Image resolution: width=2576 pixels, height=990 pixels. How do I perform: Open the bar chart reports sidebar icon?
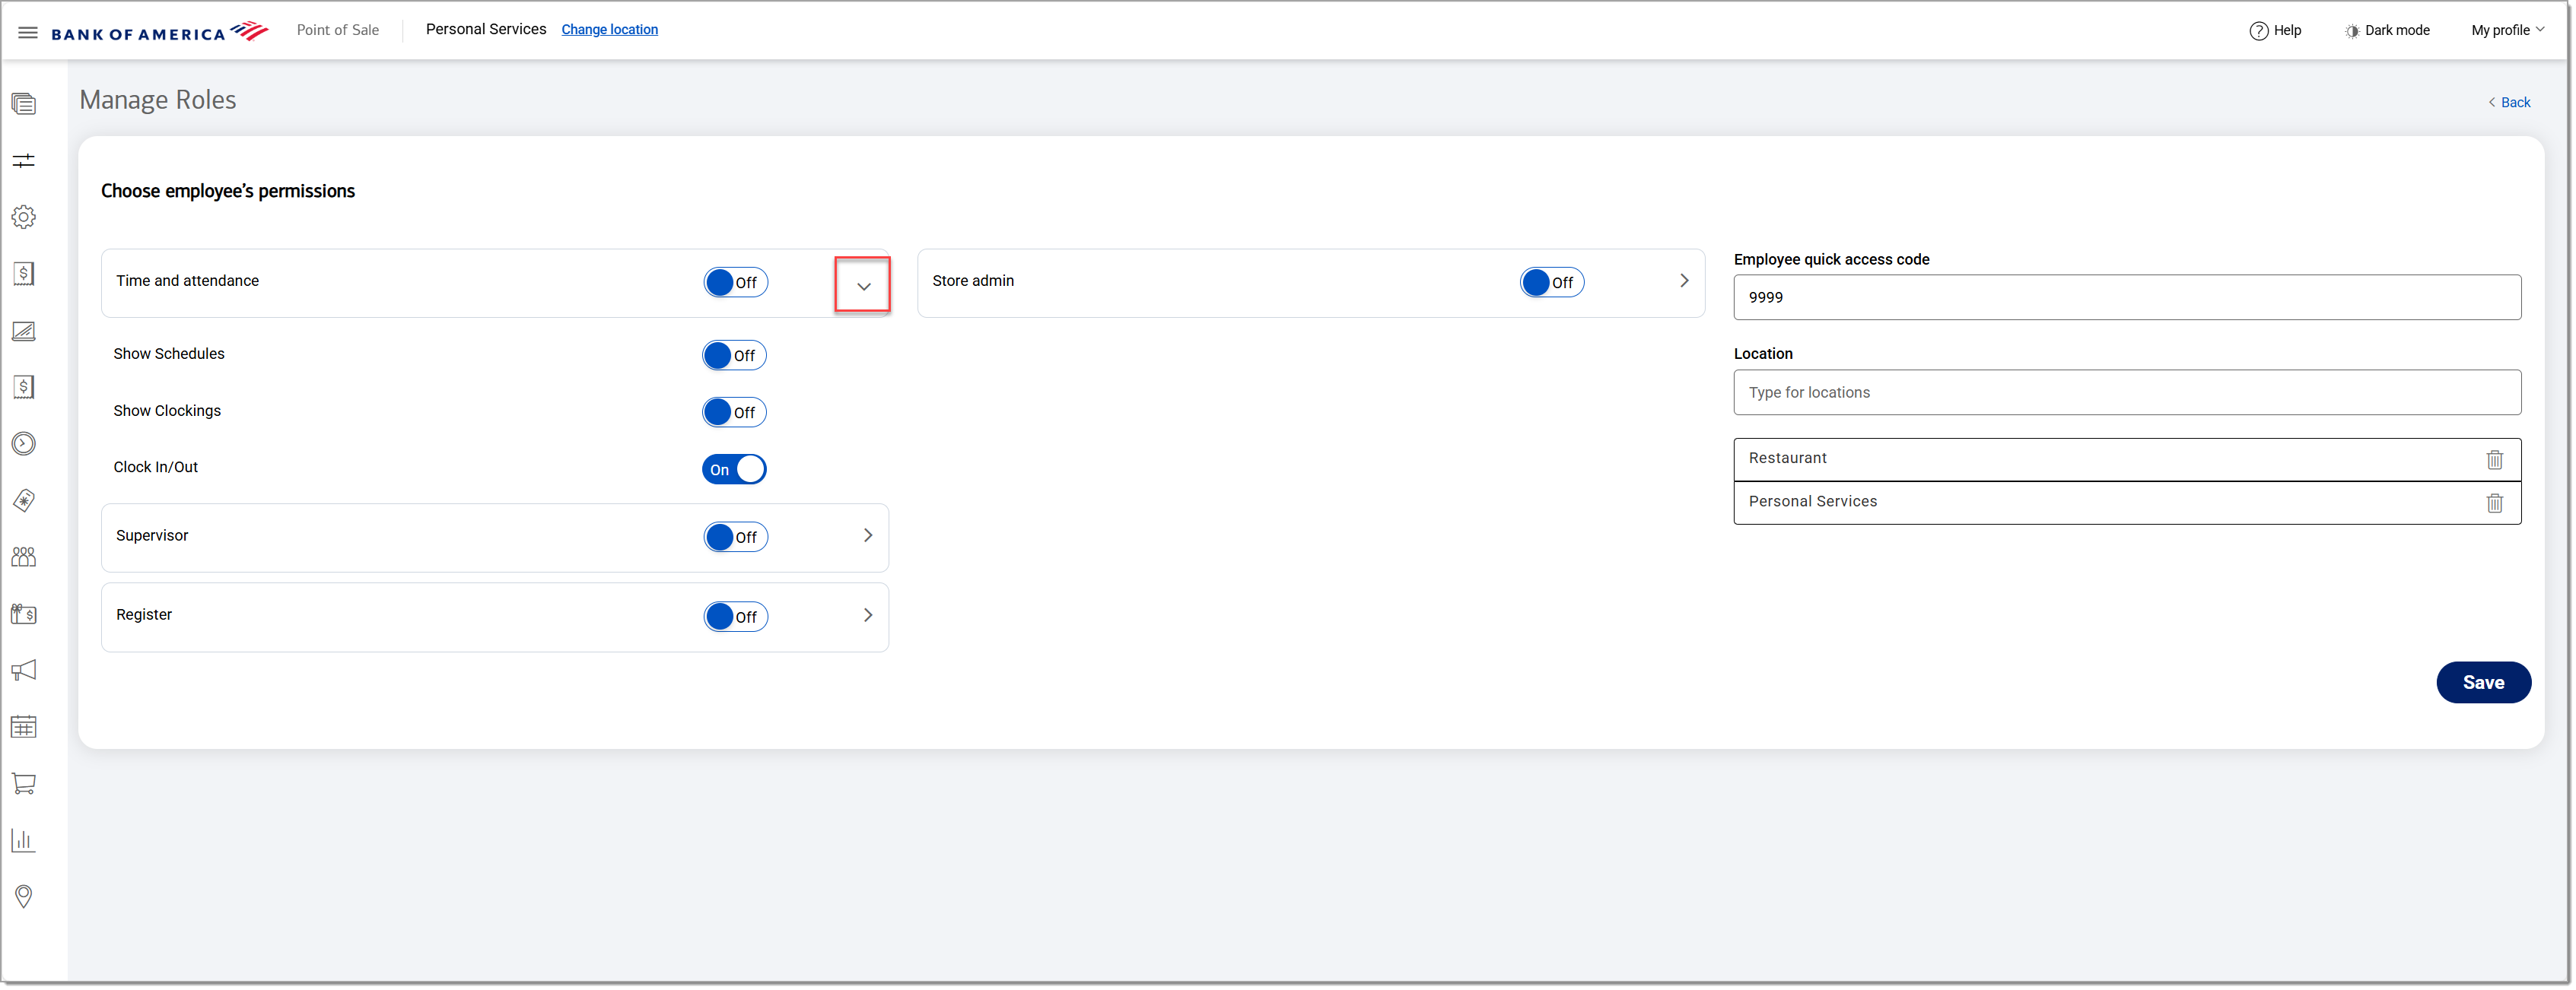click(24, 840)
